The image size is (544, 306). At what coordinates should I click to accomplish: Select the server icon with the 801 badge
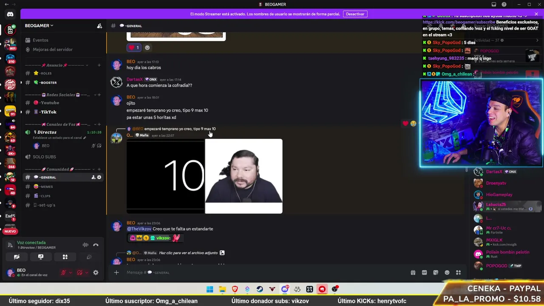[x=10, y=44]
